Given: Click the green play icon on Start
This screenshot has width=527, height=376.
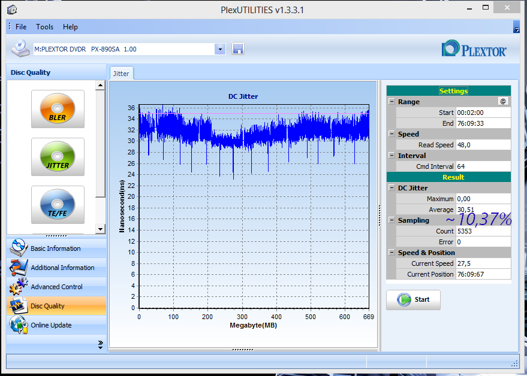Looking at the screenshot, I should tap(404, 299).
